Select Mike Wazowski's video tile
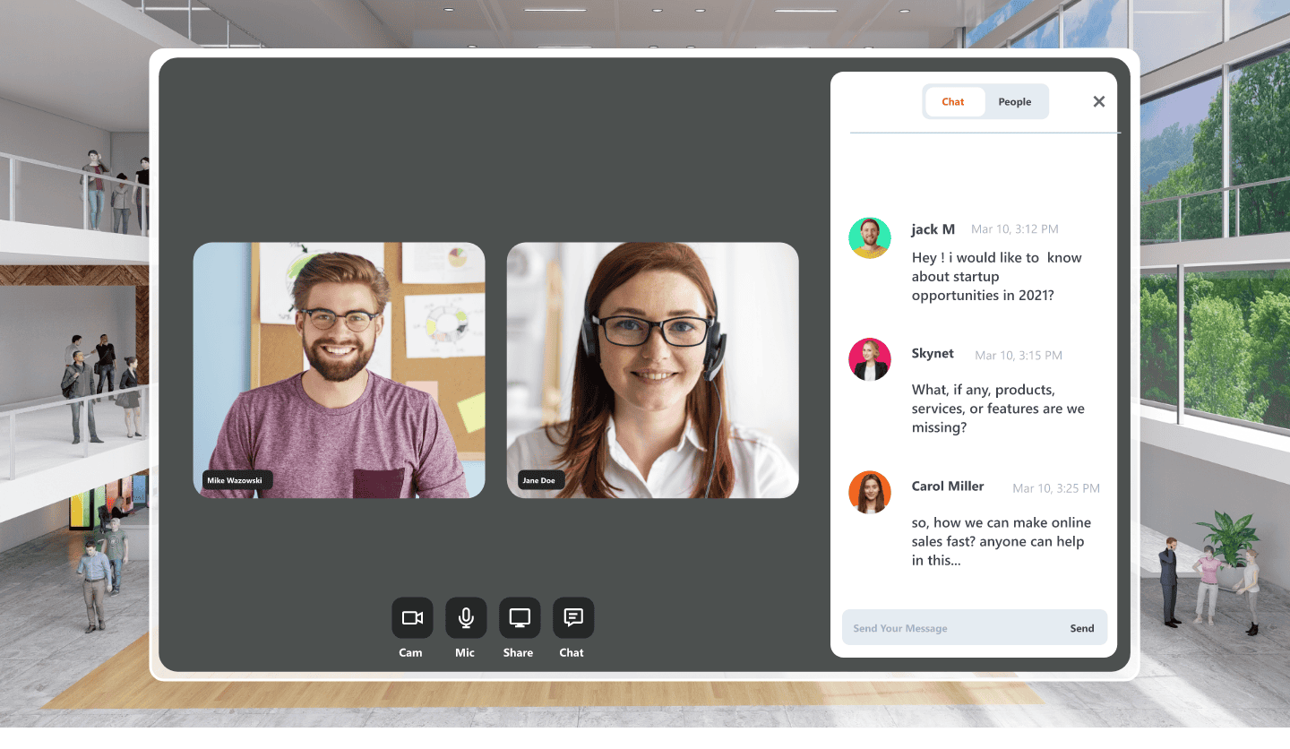 [x=339, y=369]
